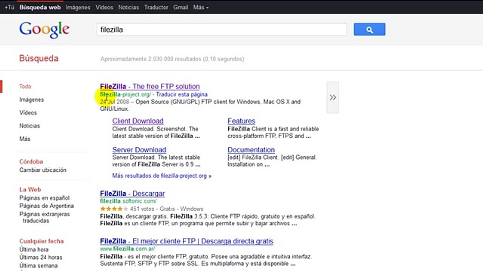Click the filezilla-project.org green URL
The image size is (483, 271).
coord(126,94)
